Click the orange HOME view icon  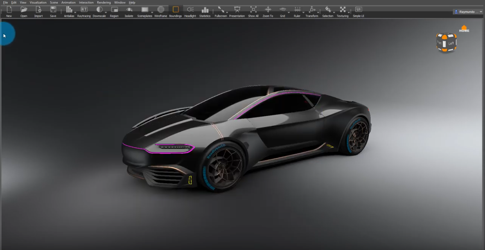pos(464,29)
